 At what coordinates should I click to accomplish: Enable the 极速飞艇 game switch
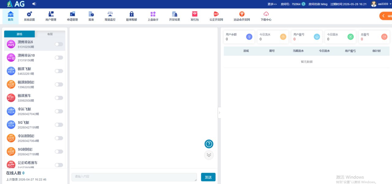coord(59,71)
